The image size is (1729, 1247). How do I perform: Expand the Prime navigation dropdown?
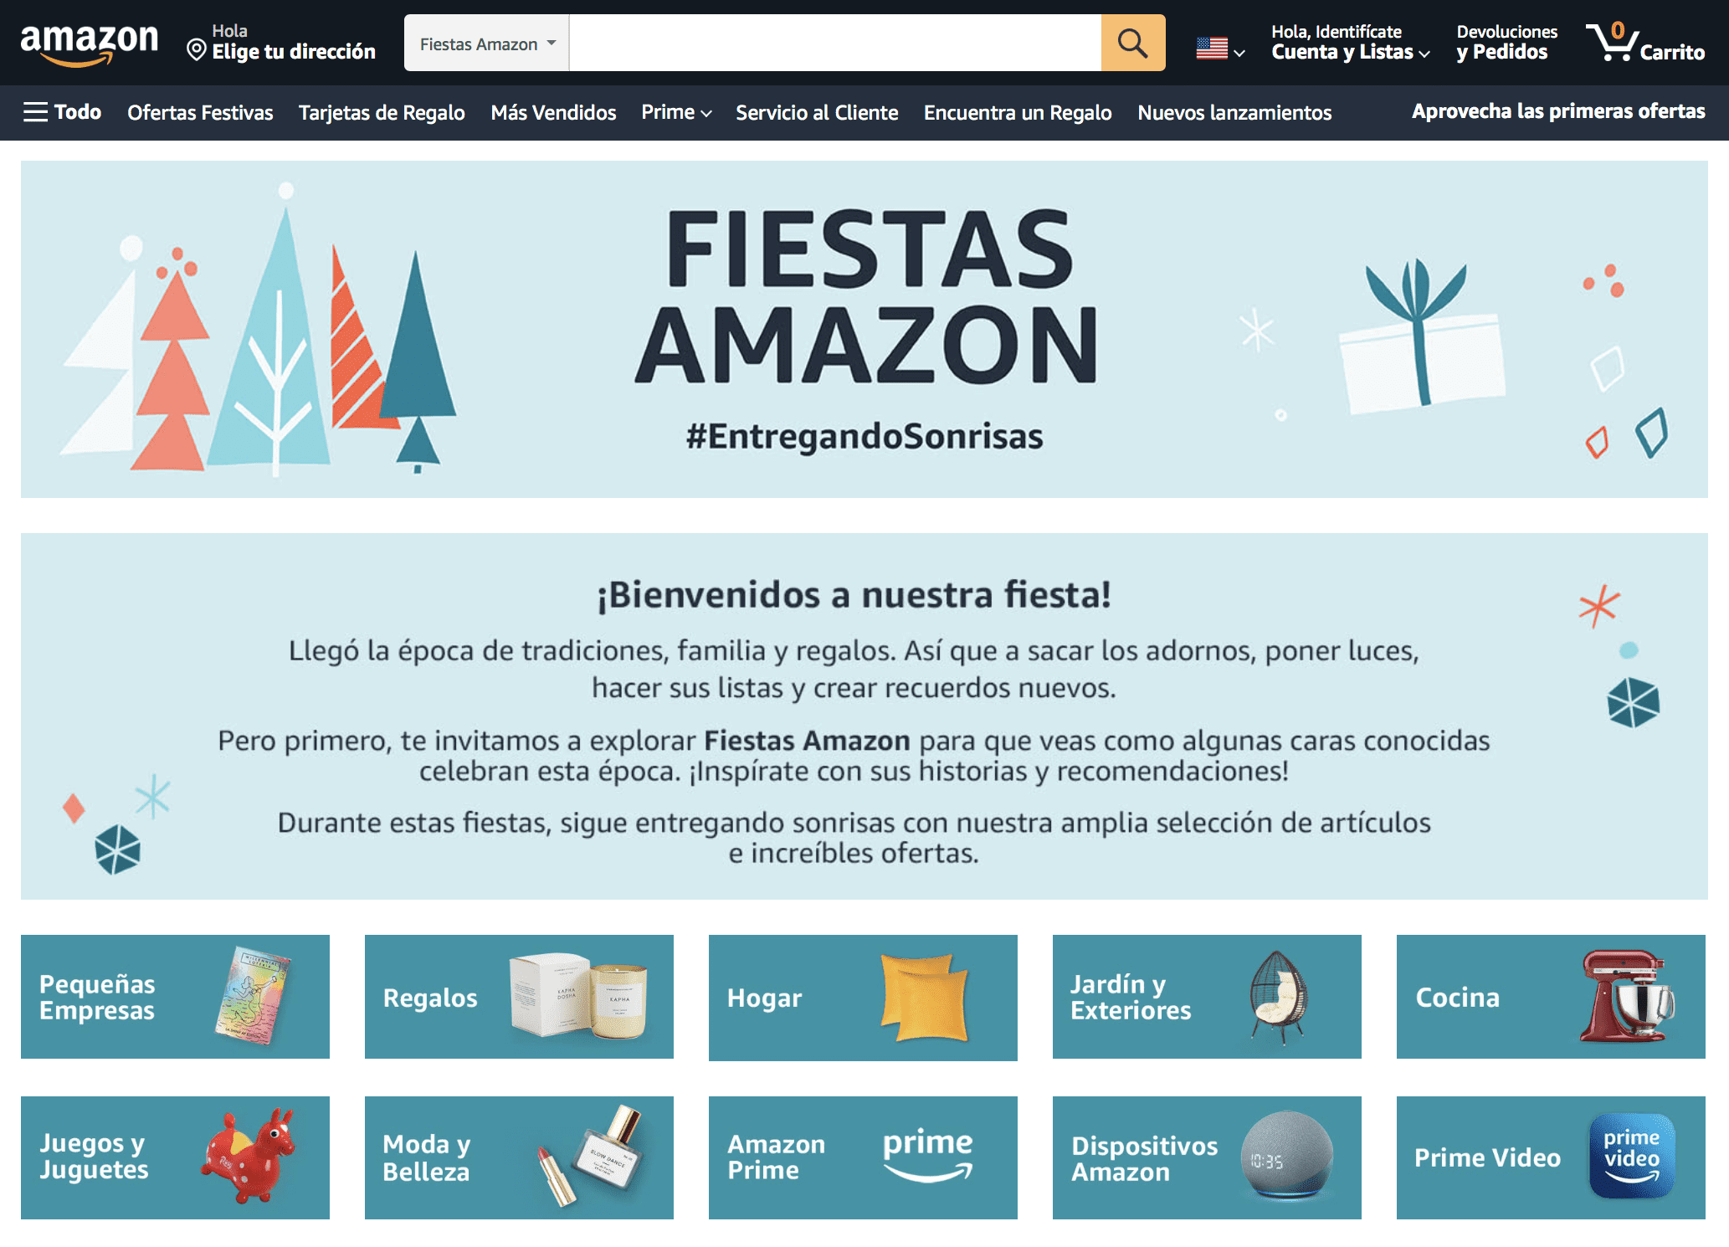point(676,112)
